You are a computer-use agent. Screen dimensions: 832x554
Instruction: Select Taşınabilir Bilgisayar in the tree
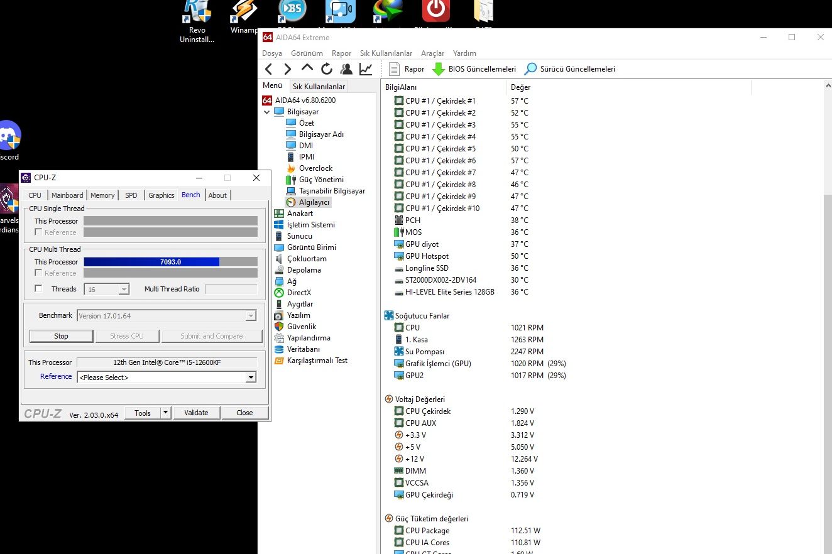point(326,191)
